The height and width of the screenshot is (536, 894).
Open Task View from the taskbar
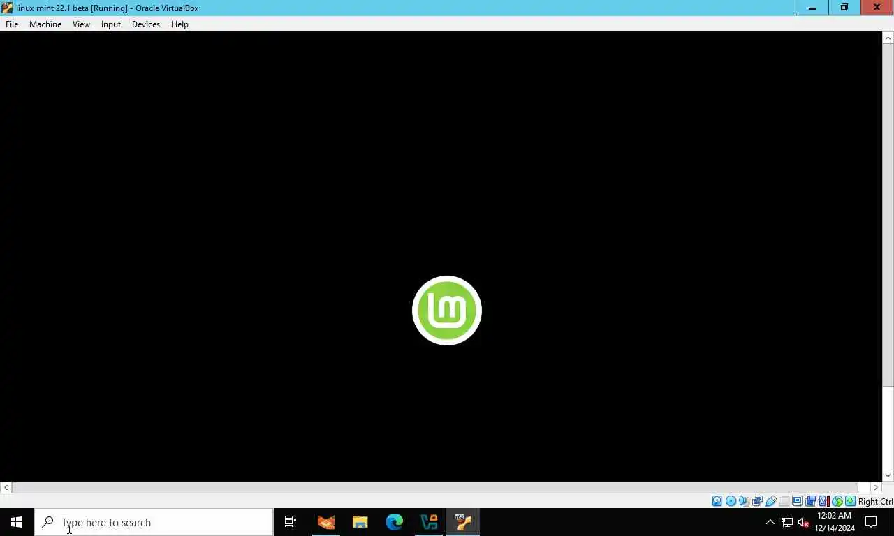coord(291,522)
